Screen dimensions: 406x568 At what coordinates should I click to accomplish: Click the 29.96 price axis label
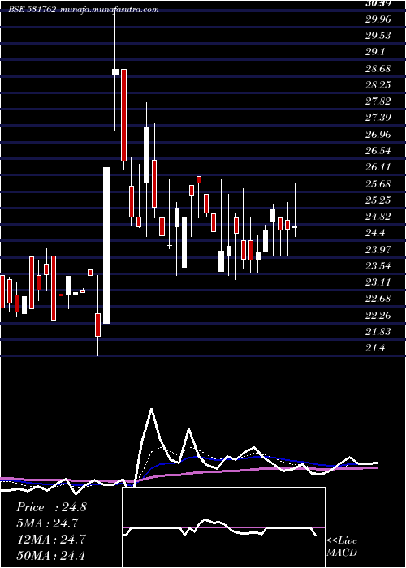coord(378,19)
